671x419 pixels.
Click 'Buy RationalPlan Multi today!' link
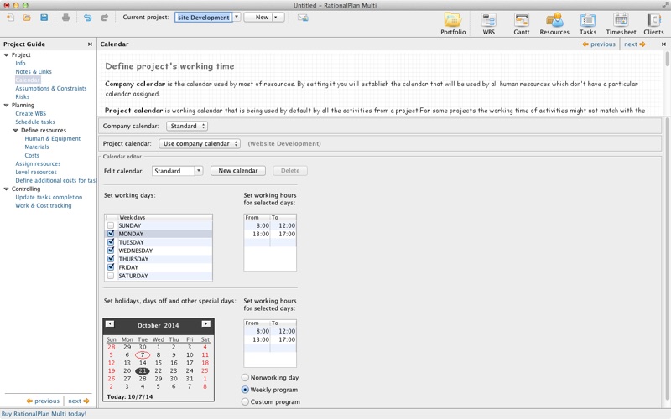pos(44,414)
